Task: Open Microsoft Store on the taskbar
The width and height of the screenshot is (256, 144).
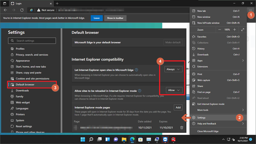Action: point(140,139)
